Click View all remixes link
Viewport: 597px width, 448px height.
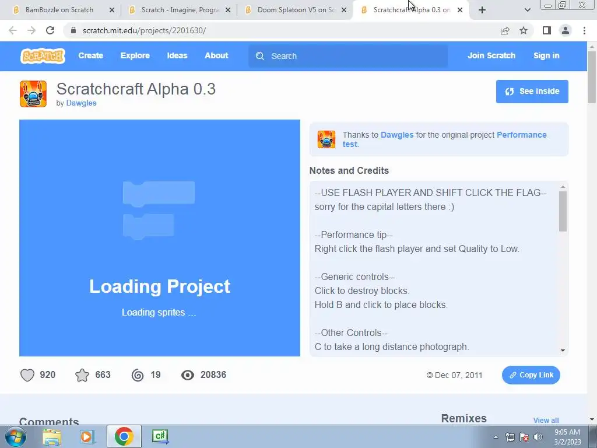click(x=546, y=420)
